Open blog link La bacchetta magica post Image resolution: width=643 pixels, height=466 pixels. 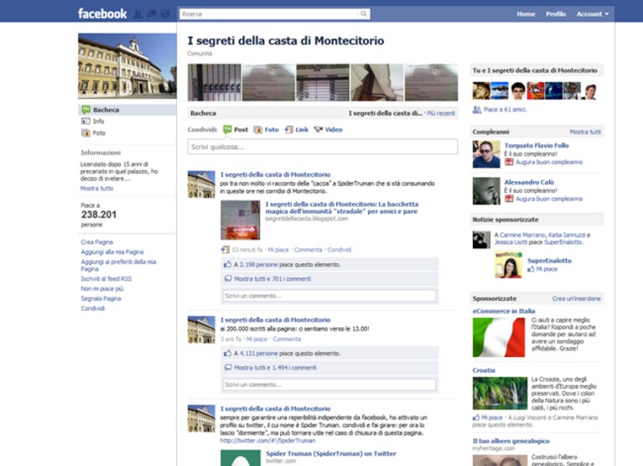[341, 208]
